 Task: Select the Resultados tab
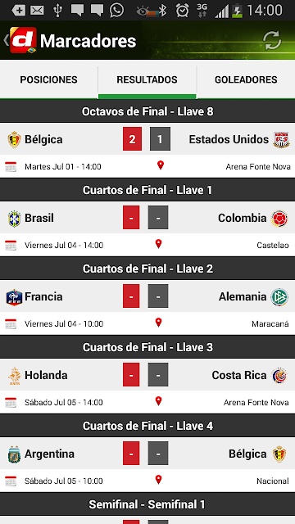[147, 79]
